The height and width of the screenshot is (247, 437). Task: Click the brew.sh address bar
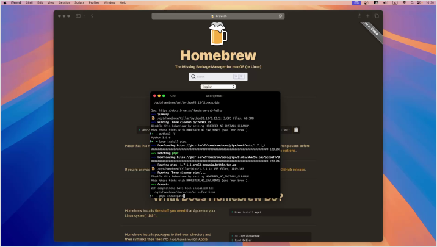218,16
